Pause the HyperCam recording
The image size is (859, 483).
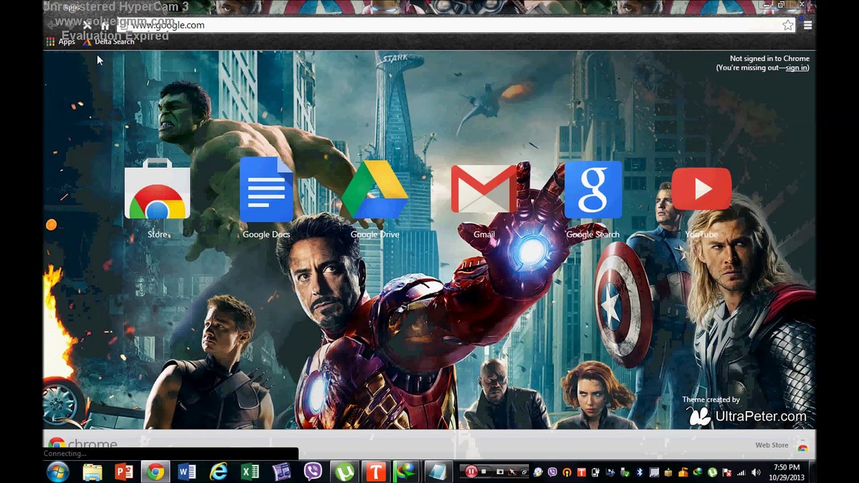tap(471, 472)
